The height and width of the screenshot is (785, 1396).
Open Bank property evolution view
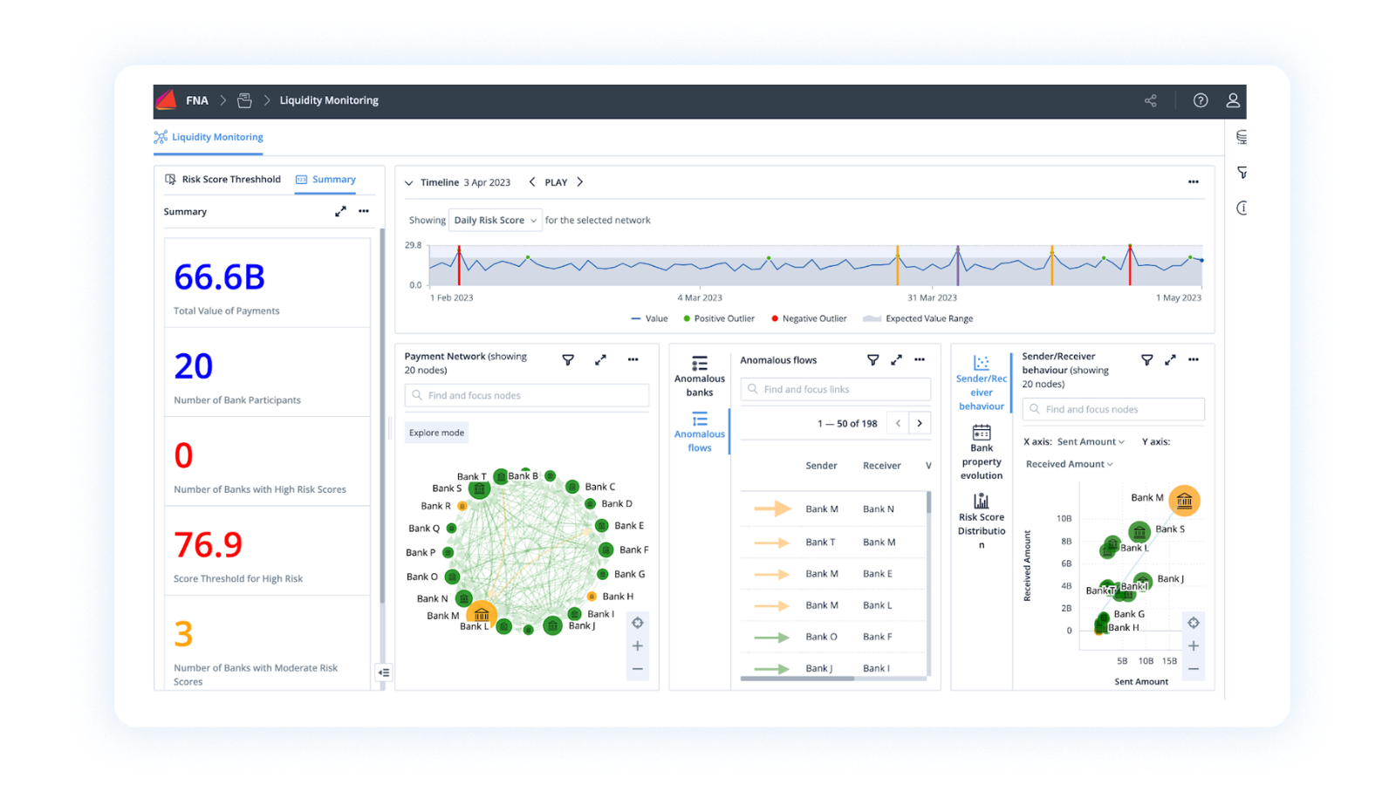tap(982, 453)
